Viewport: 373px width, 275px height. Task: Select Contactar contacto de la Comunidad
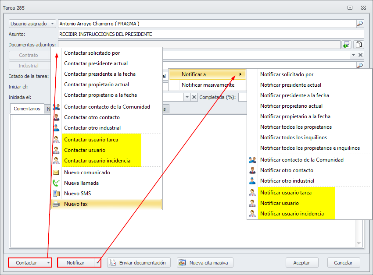coord(107,107)
